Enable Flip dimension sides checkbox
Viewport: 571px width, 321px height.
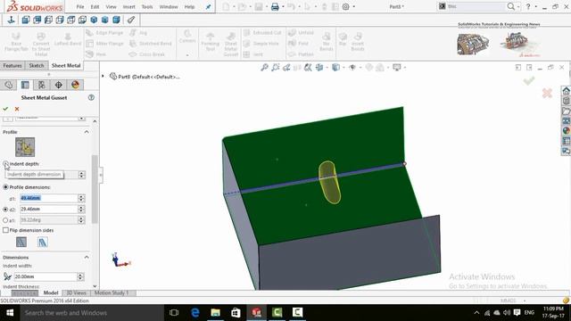pyautogui.click(x=5, y=230)
